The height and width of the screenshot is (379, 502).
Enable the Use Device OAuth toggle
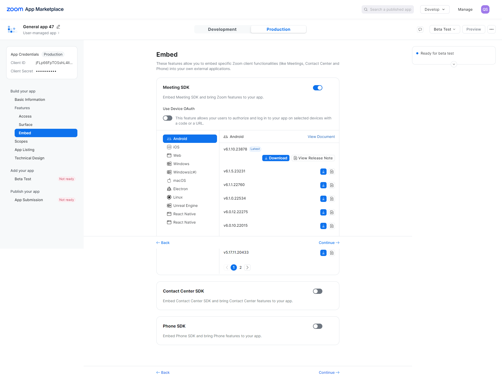tap(168, 118)
